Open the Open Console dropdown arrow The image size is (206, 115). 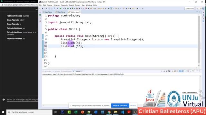coord(195,71)
